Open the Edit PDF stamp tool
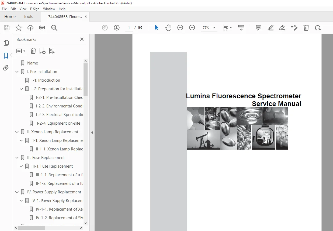Screen dimensions: 333x231 (x=294, y=28)
